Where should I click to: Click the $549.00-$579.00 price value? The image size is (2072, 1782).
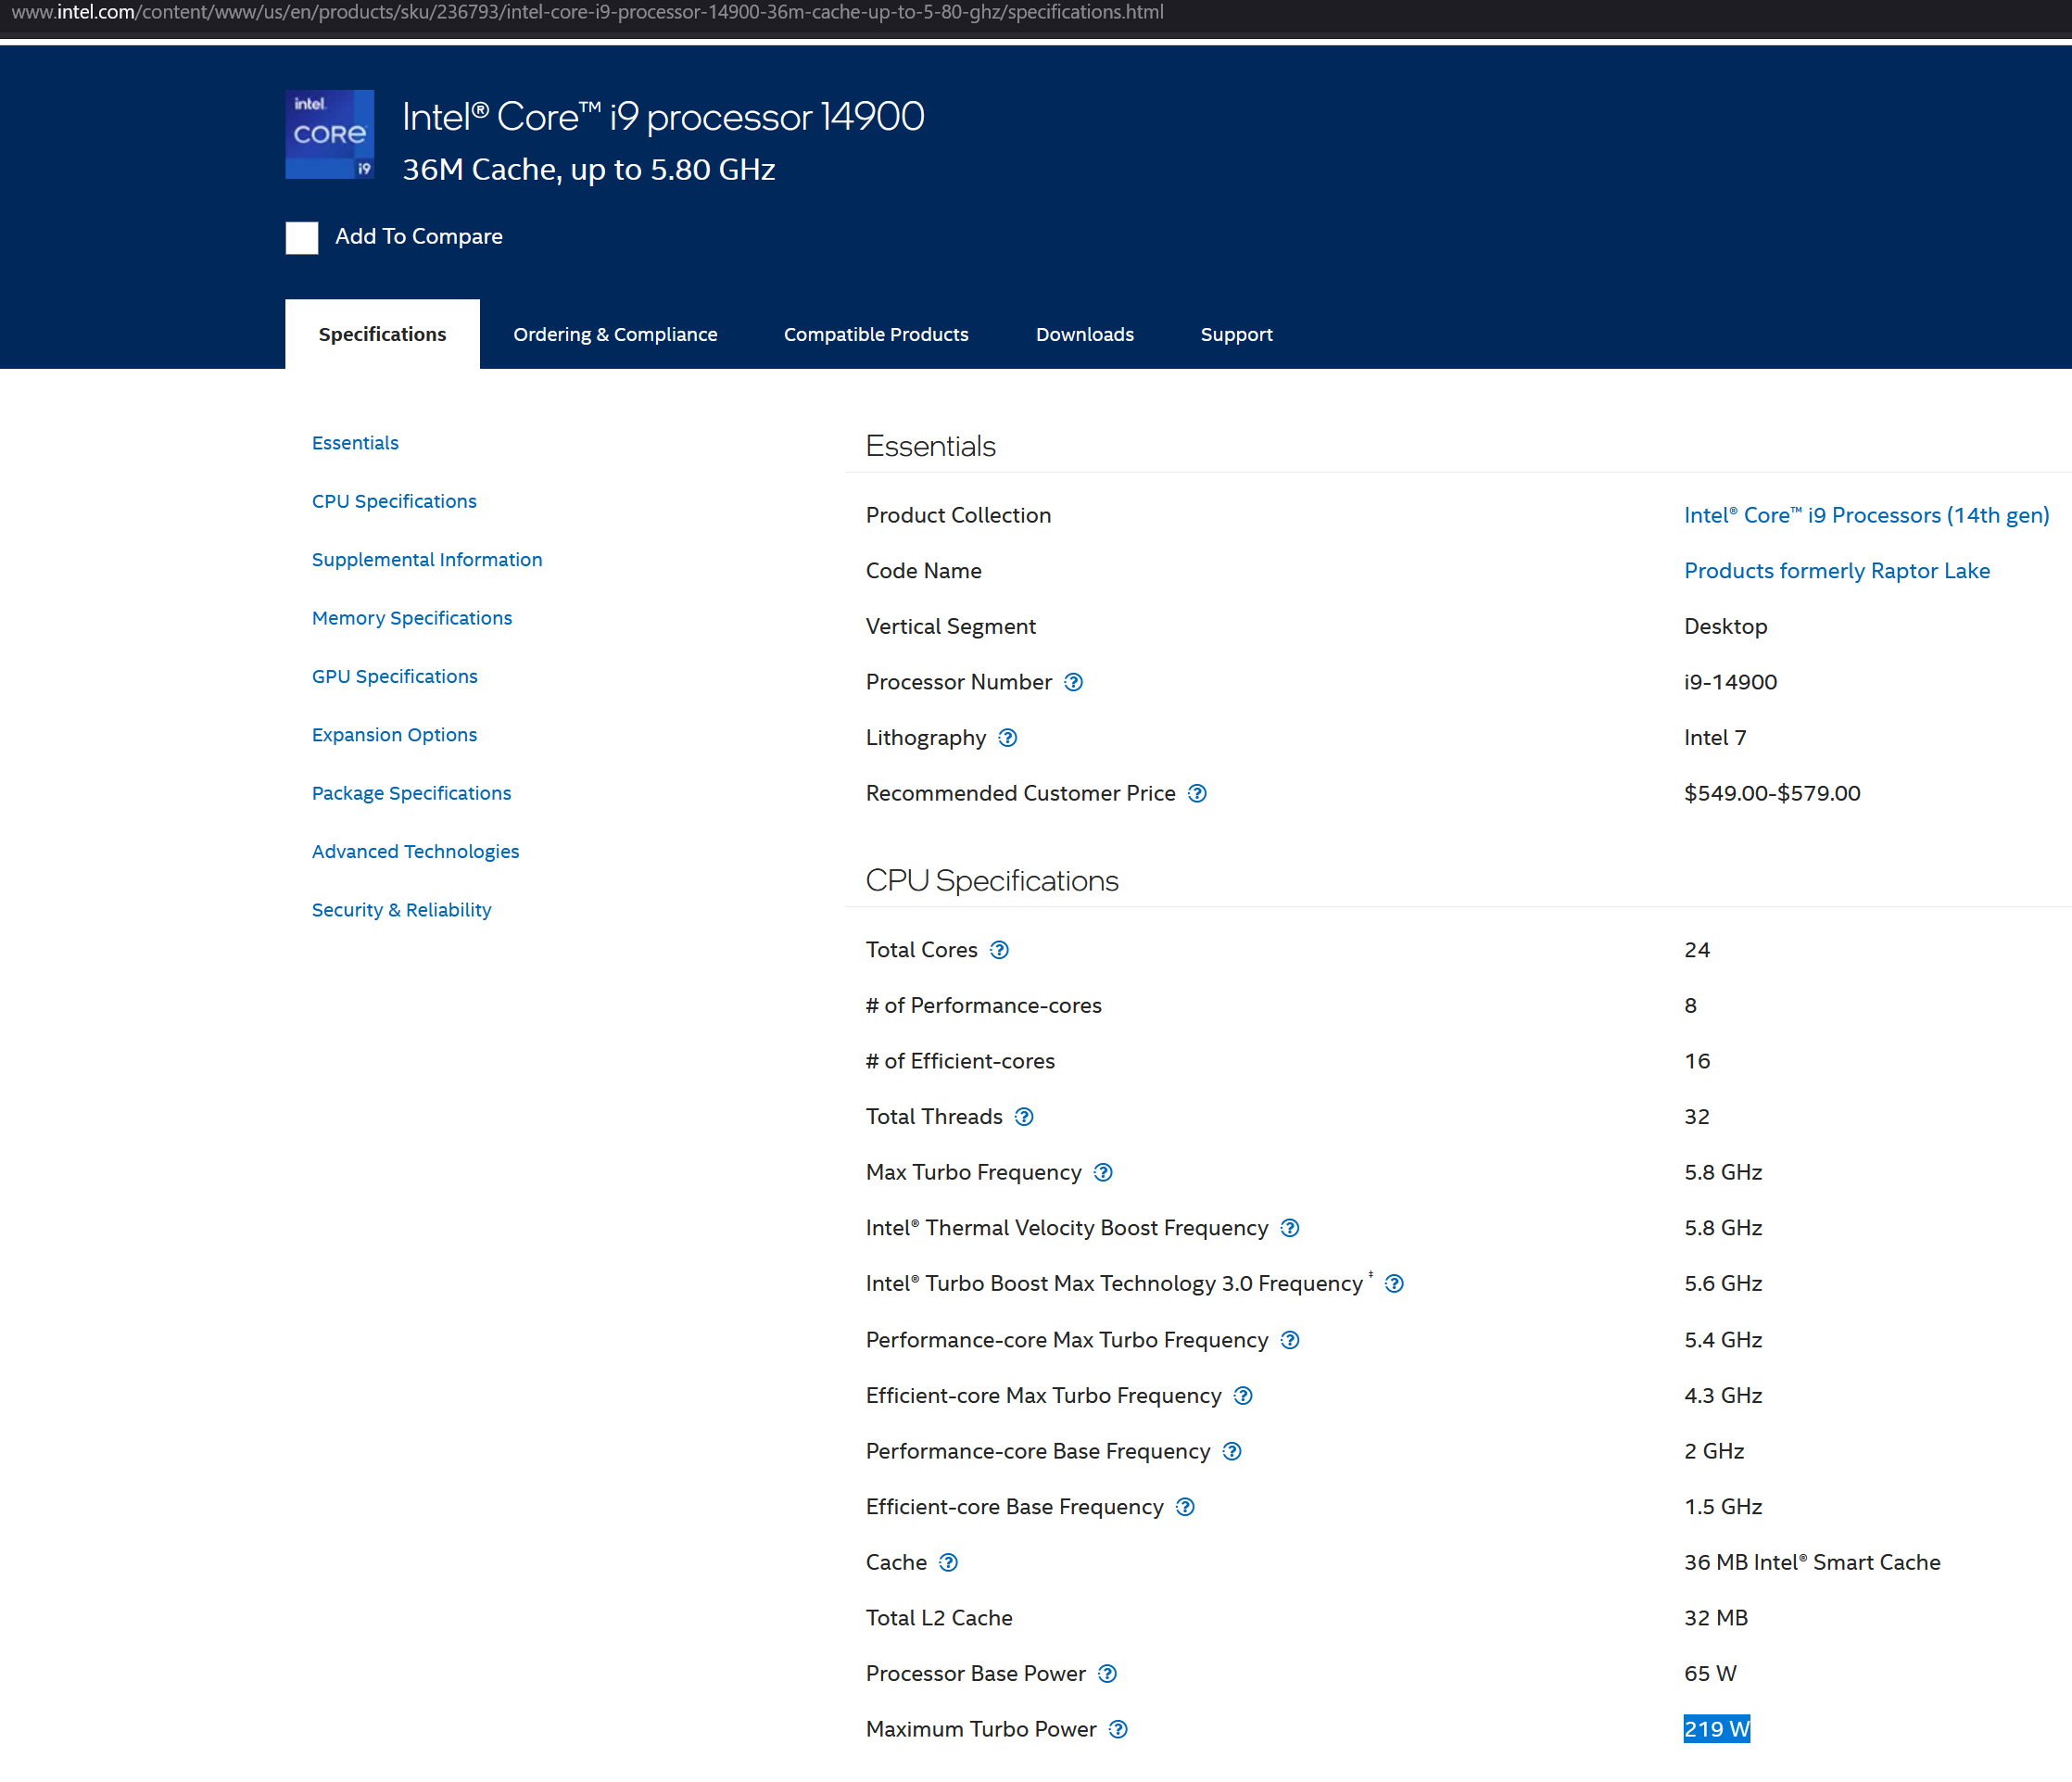[1772, 794]
